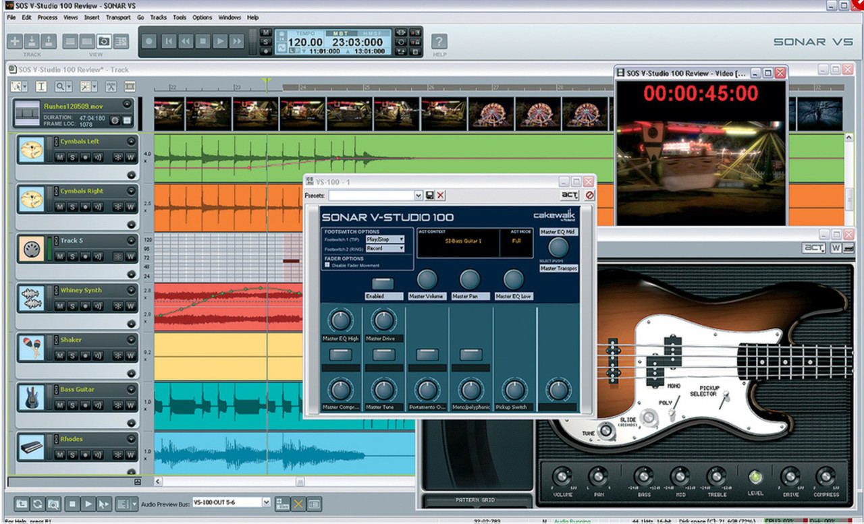864x524 pixels.
Task: Open the Presets dropdown in VS-100 window
Action: [418, 196]
